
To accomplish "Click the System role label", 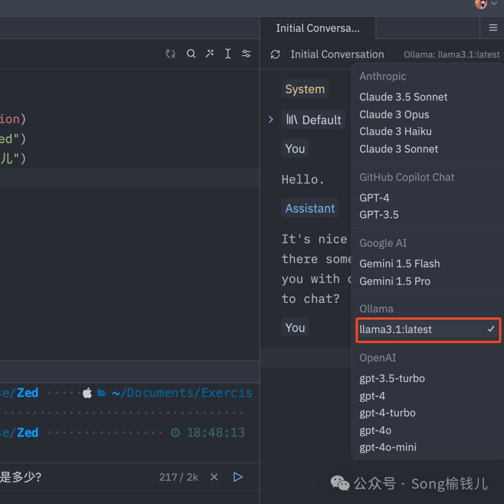I will click(x=305, y=89).
